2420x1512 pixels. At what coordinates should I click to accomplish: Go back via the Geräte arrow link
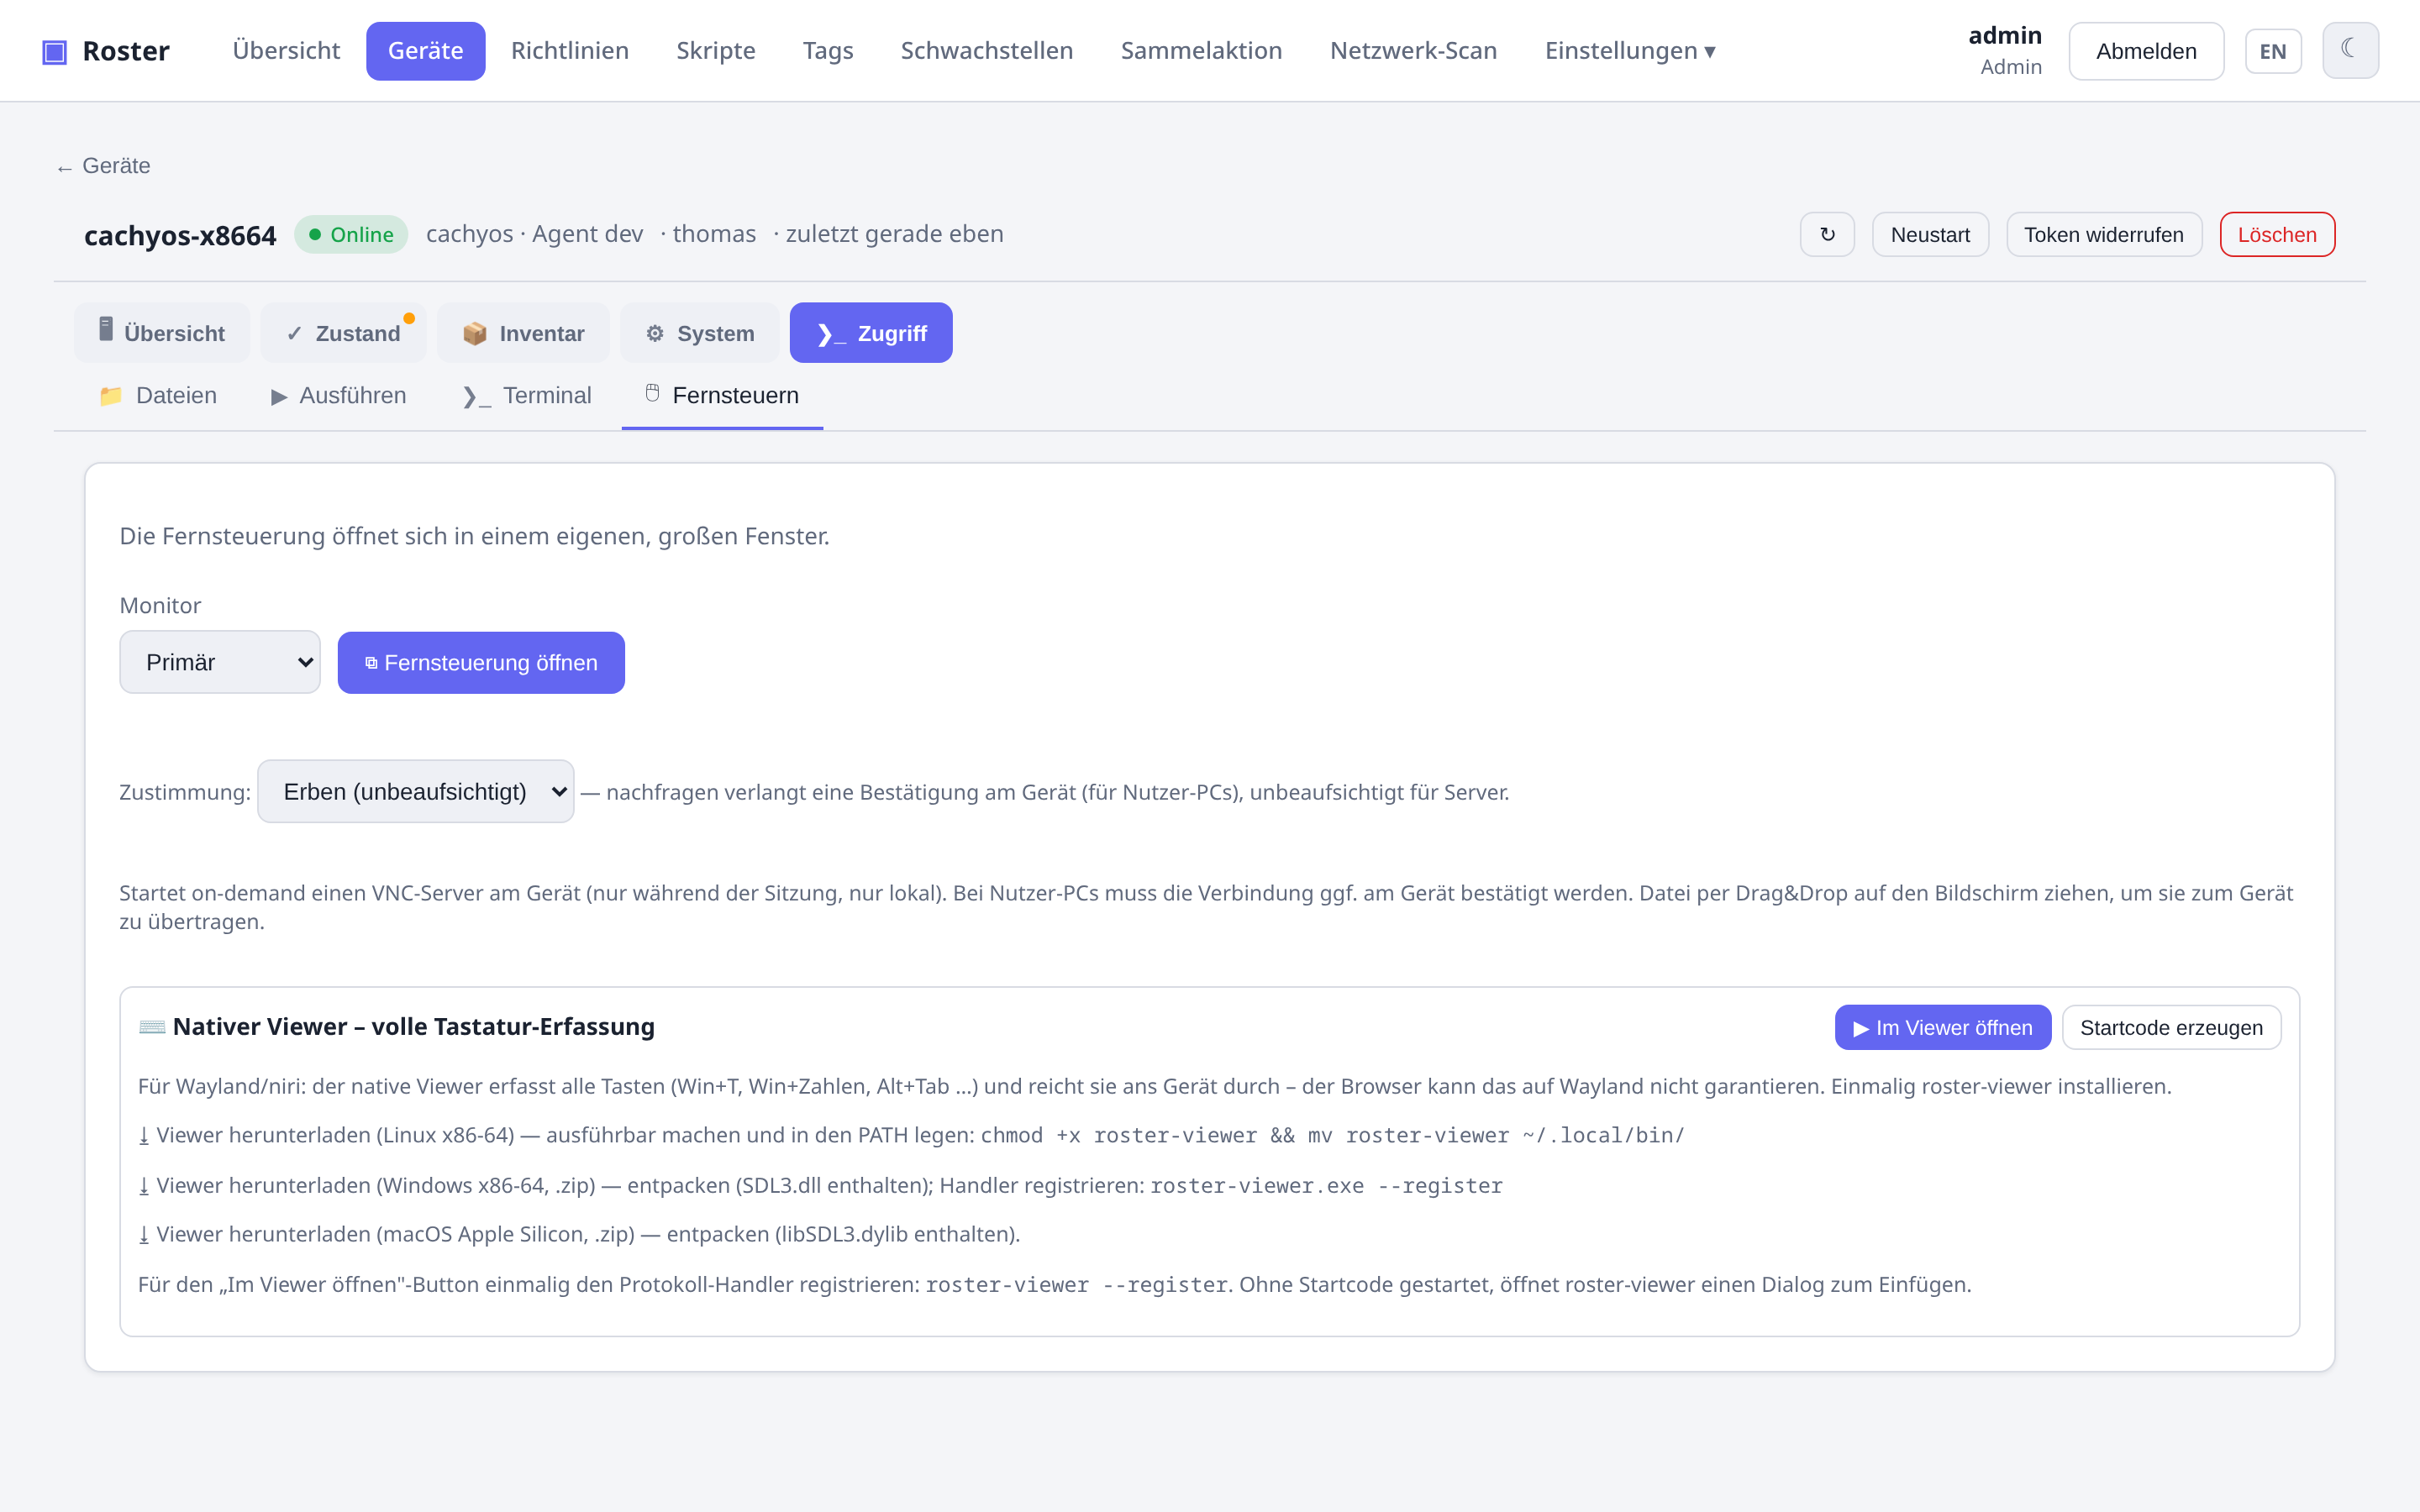(x=103, y=166)
